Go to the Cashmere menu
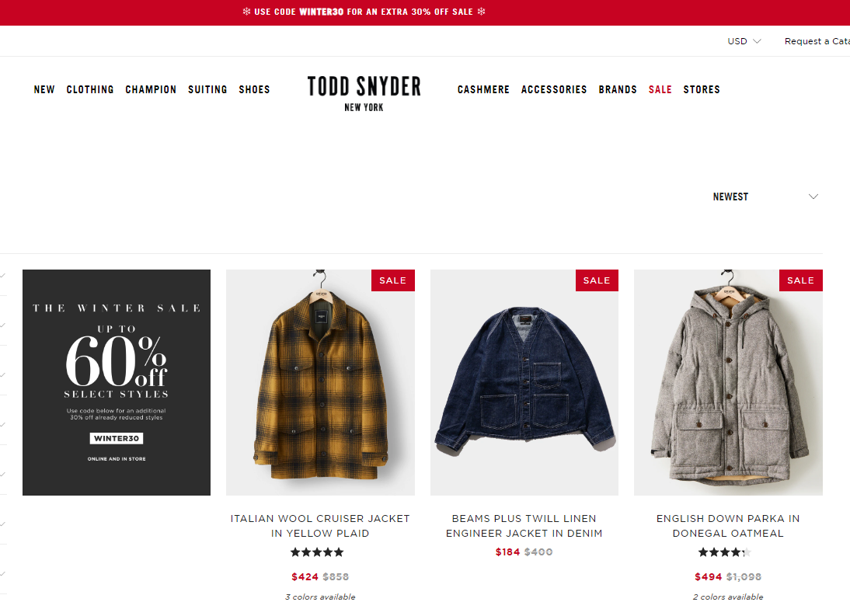This screenshot has width=850, height=616. pos(483,89)
